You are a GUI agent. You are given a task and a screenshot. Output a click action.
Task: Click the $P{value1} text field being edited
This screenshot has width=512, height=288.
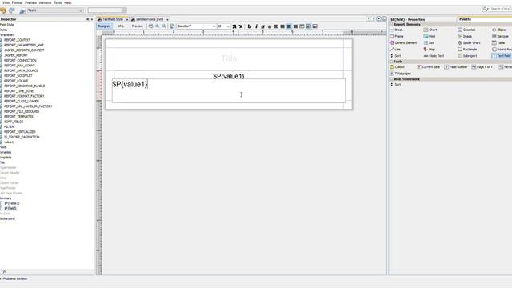(229, 90)
